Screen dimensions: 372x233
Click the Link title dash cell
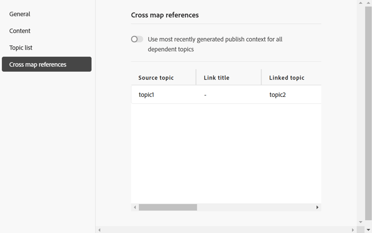pyautogui.click(x=205, y=94)
